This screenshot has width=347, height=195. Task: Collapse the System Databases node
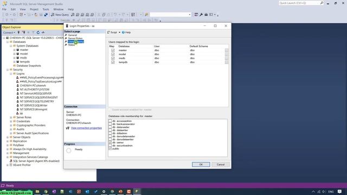point(11,45)
